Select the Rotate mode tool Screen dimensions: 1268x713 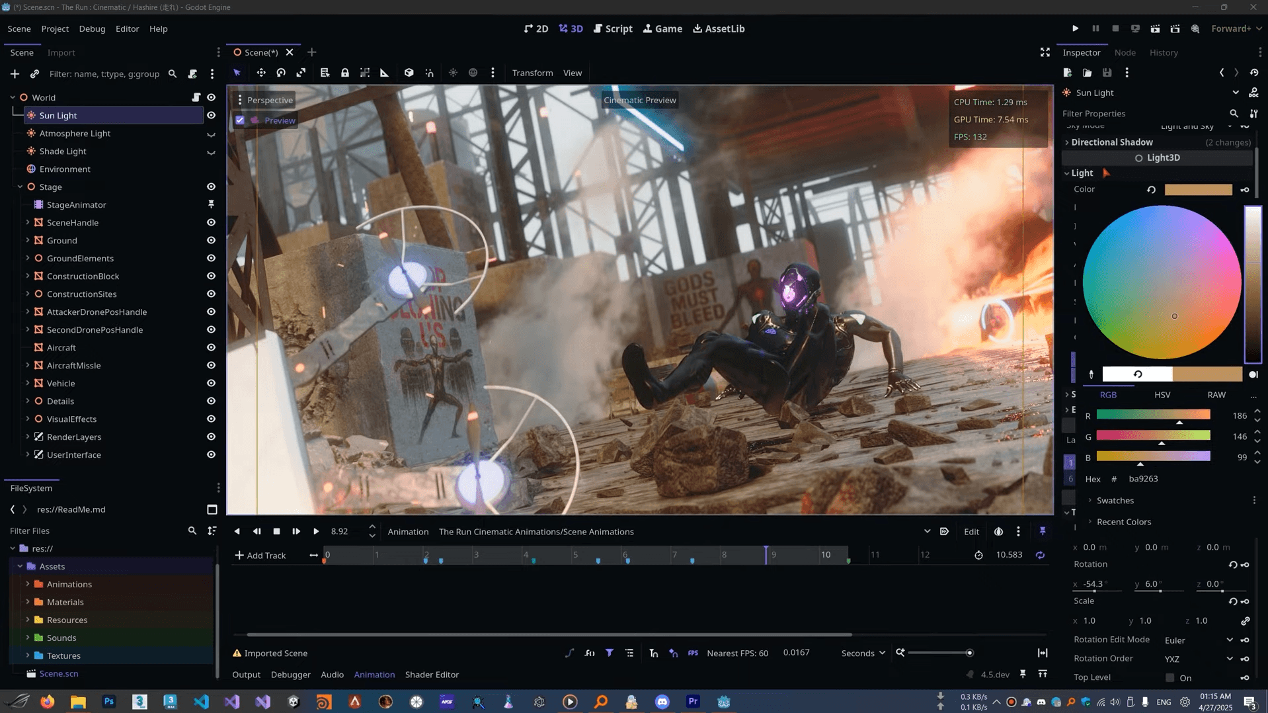281,73
